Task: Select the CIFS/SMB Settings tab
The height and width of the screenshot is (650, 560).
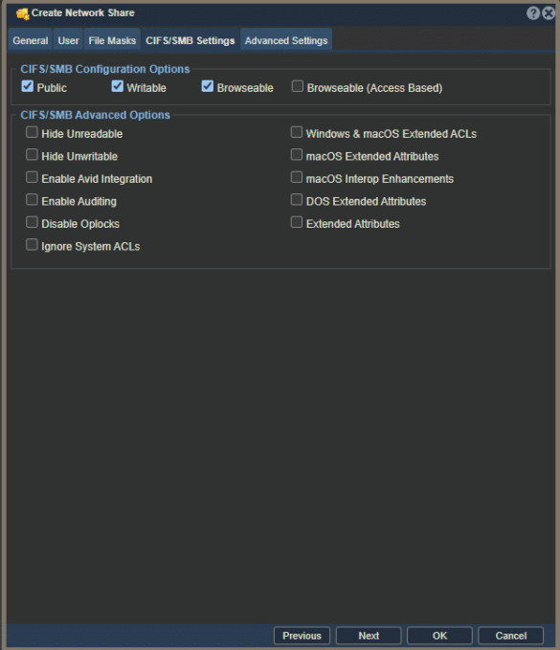Action: [x=190, y=40]
